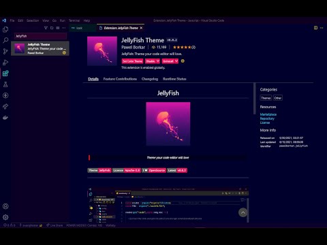Open the Live Share icon in activity bar

point(5,106)
